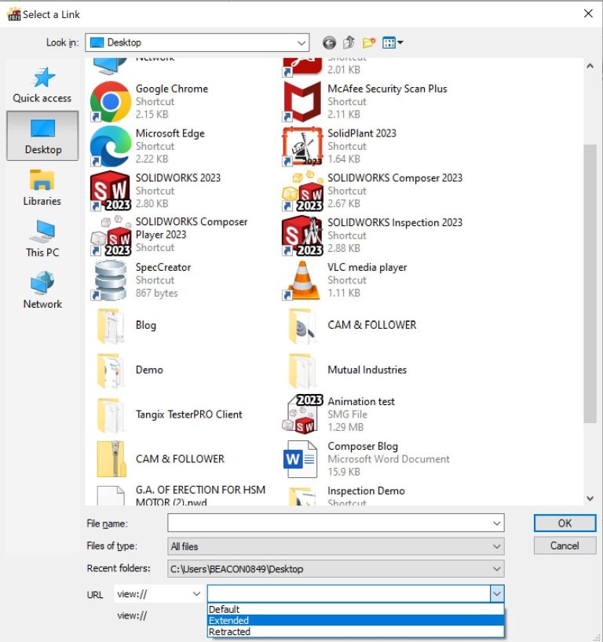This screenshot has width=603, height=642.
Task: Select the SOLIDWORKS 2023 shortcut icon
Action: [110, 191]
